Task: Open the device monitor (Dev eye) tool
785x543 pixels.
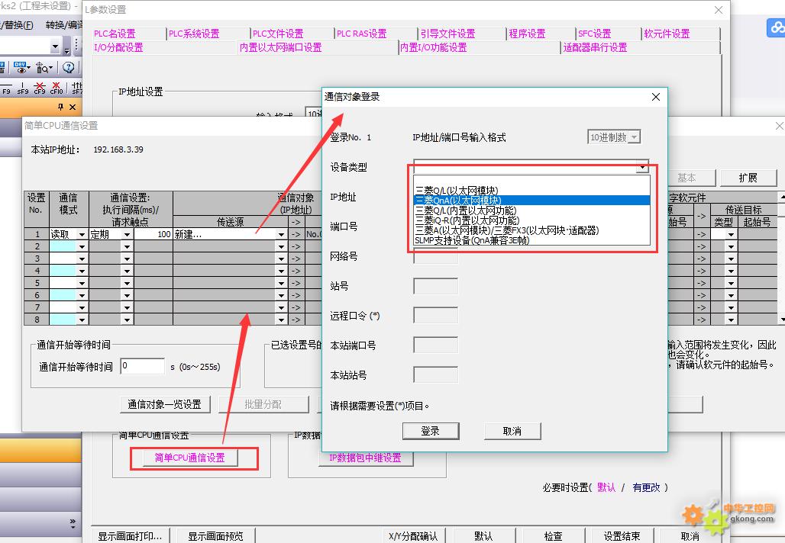Action: (x=21, y=68)
